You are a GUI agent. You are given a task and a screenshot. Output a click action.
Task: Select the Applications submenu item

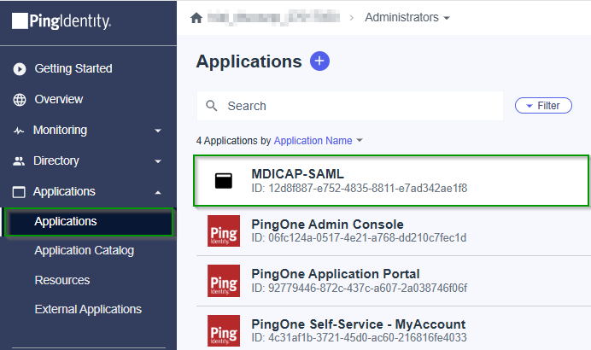coord(89,222)
